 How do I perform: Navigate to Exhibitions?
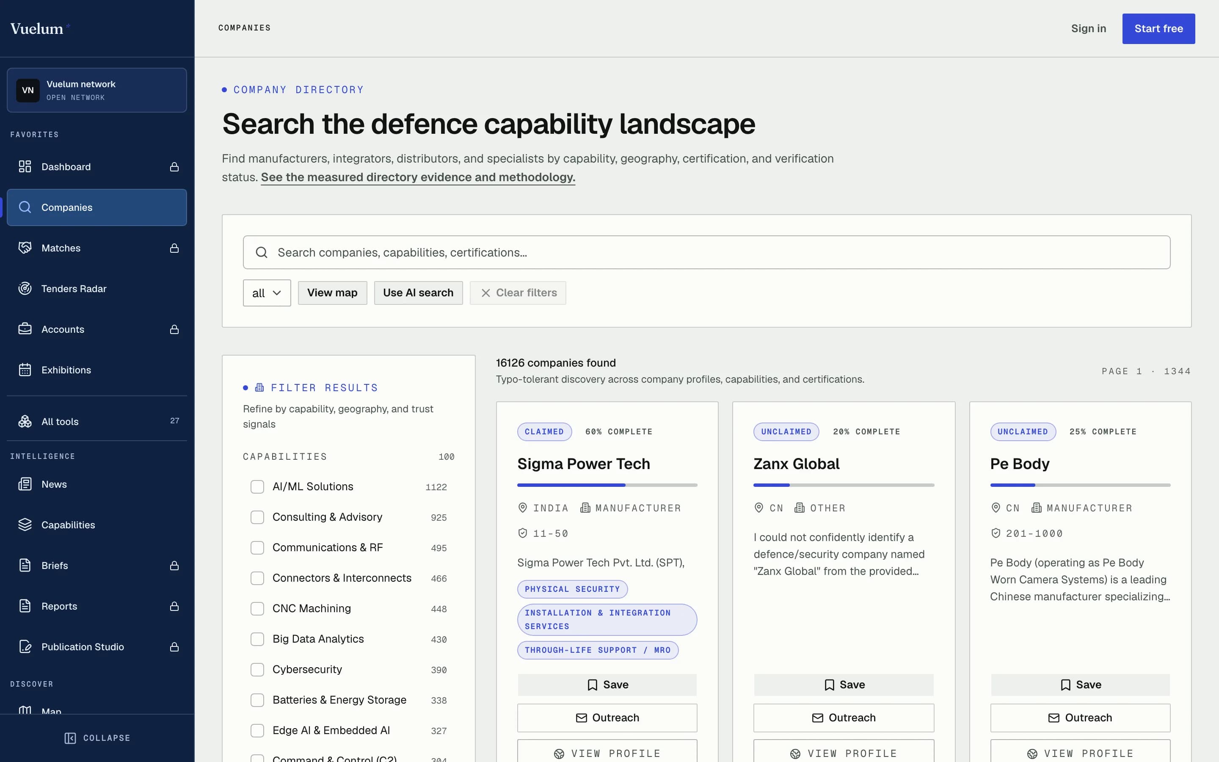point(97,370)
